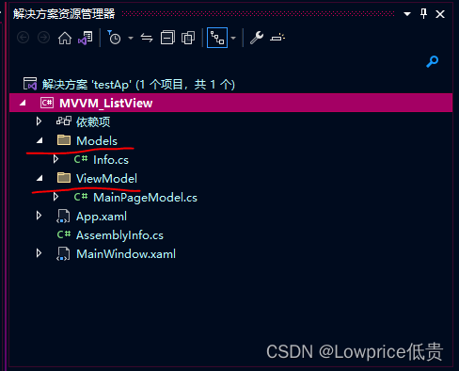This screenshot has height=371, width=459.
Task: Click the solution icon beside 'testAp'
Action: click(30, 84)
